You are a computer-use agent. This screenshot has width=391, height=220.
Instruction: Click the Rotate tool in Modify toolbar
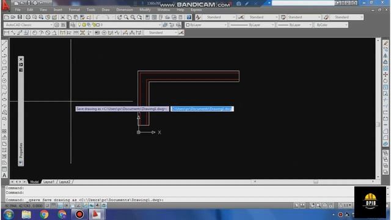coord(386,81)
